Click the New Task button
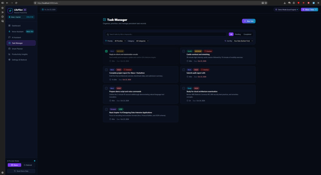321x175 pixels. point(249,21)
